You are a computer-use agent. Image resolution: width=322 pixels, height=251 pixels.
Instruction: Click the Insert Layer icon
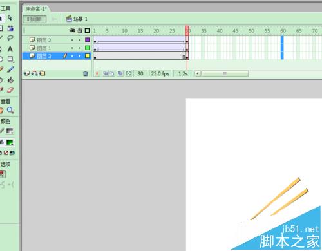point(26,73)
